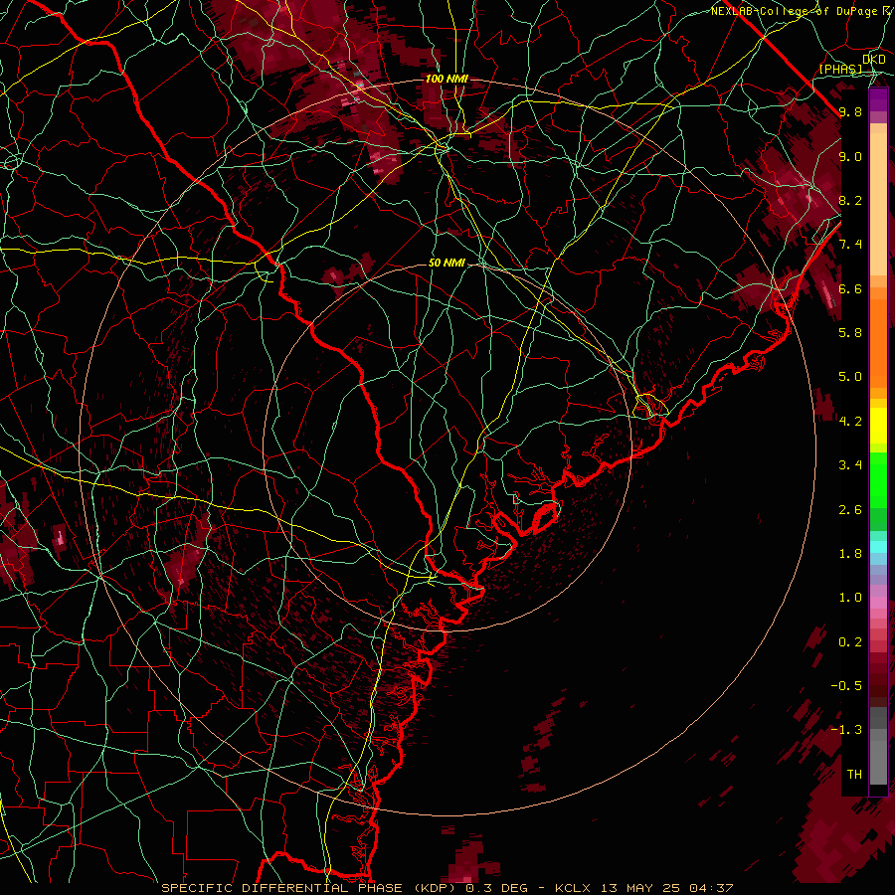Viewport: 895px width, 895px height.
Task: Click the '[PHAS]' unit label
Action: coord(840,69)
